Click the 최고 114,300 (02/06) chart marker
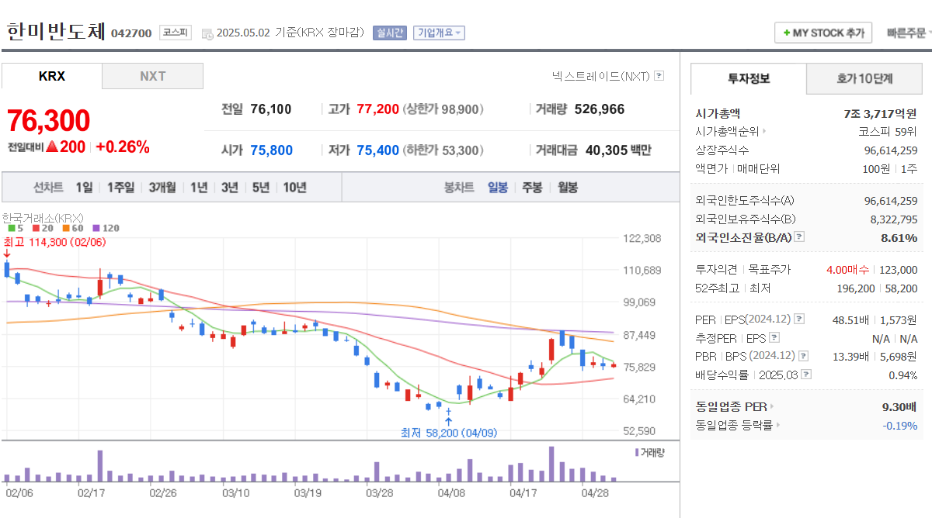Screen dimensions: 932x518 click(x=54, y=242)
